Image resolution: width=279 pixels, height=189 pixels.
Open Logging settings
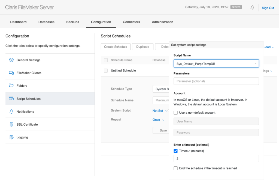pyautogui.click(x=50, y=137)
